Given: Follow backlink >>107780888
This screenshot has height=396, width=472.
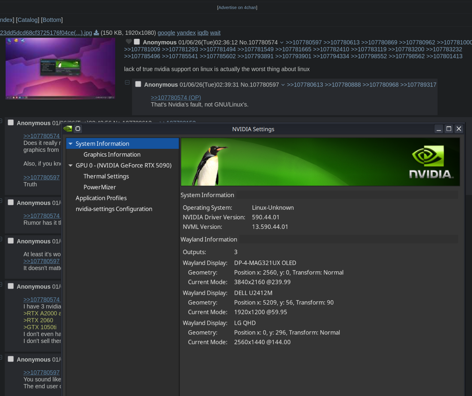Looking at the screenshot, I should coord(343,85).
